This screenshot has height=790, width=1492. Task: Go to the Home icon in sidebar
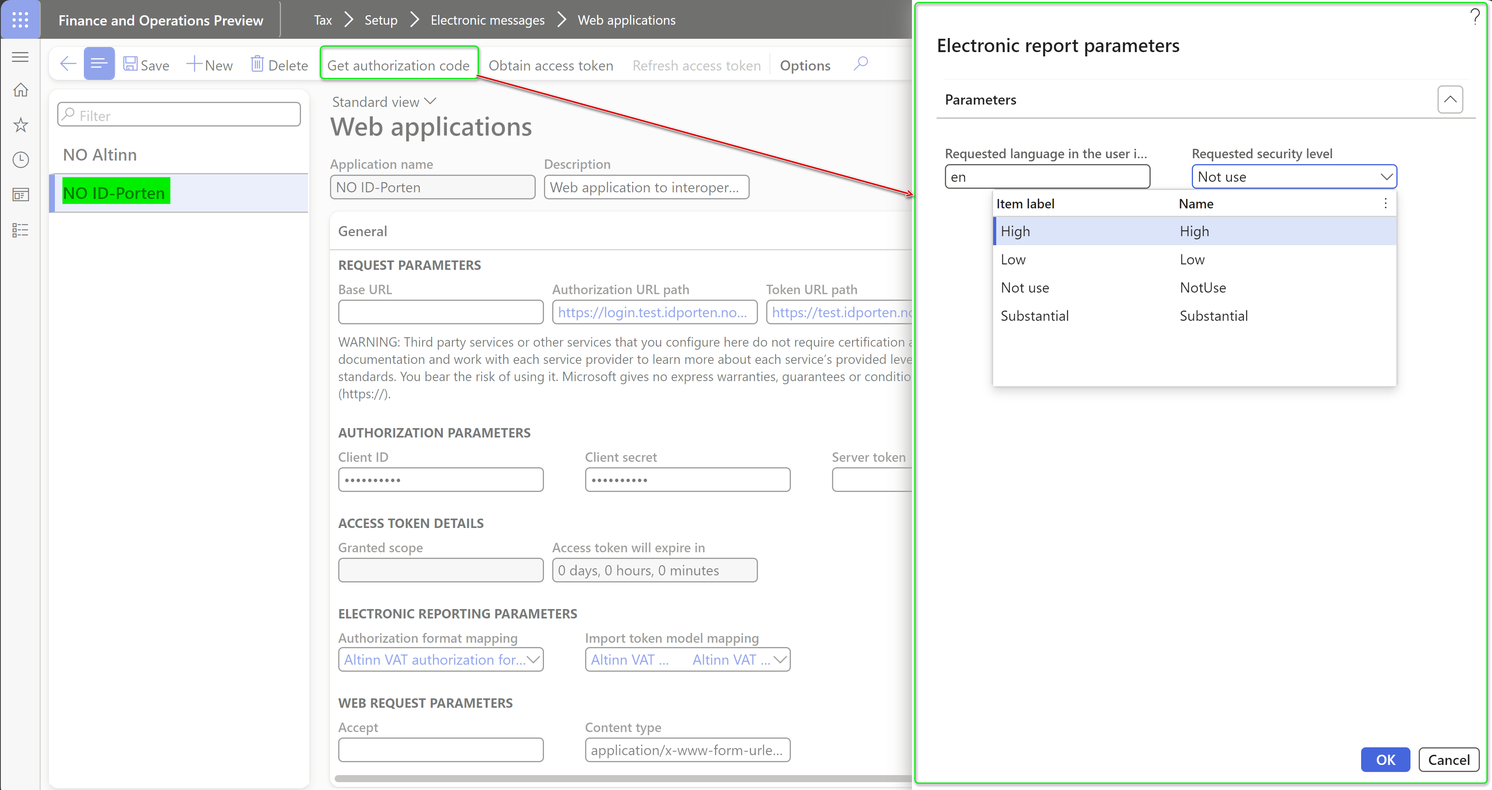pos(20,90)
